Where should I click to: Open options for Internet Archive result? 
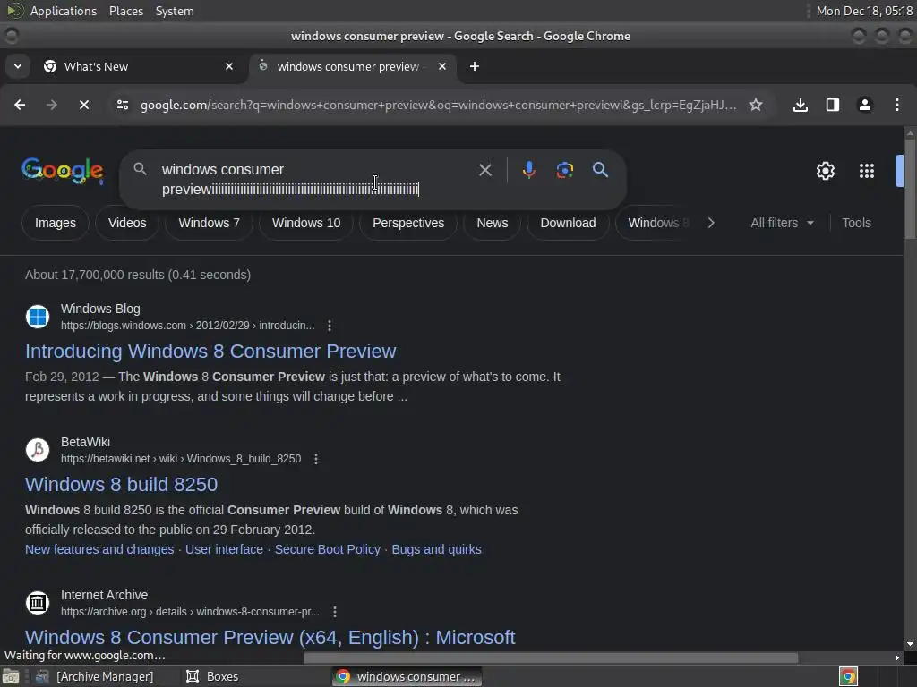point(335,612)
